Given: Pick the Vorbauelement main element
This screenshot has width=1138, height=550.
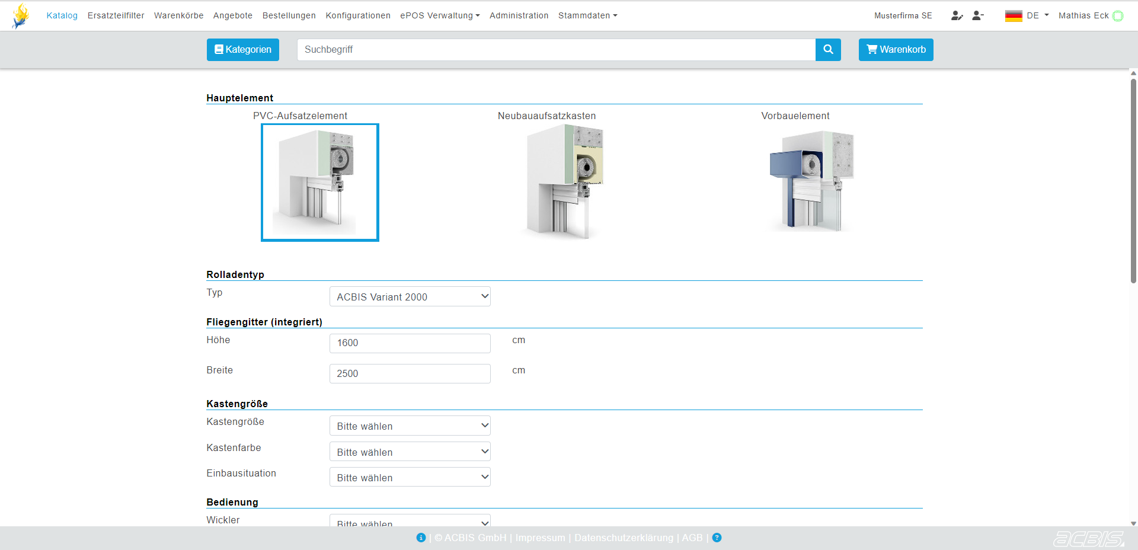Looking at the screenshot, I should pos(811,181).
